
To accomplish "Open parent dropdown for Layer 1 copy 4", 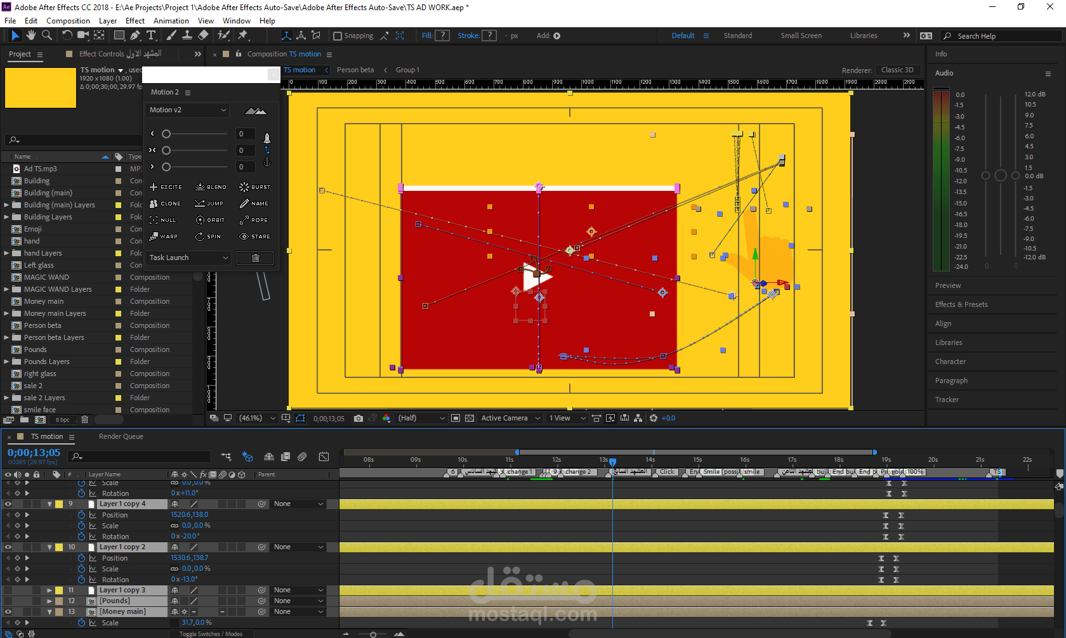I will (x=298, y=504).
